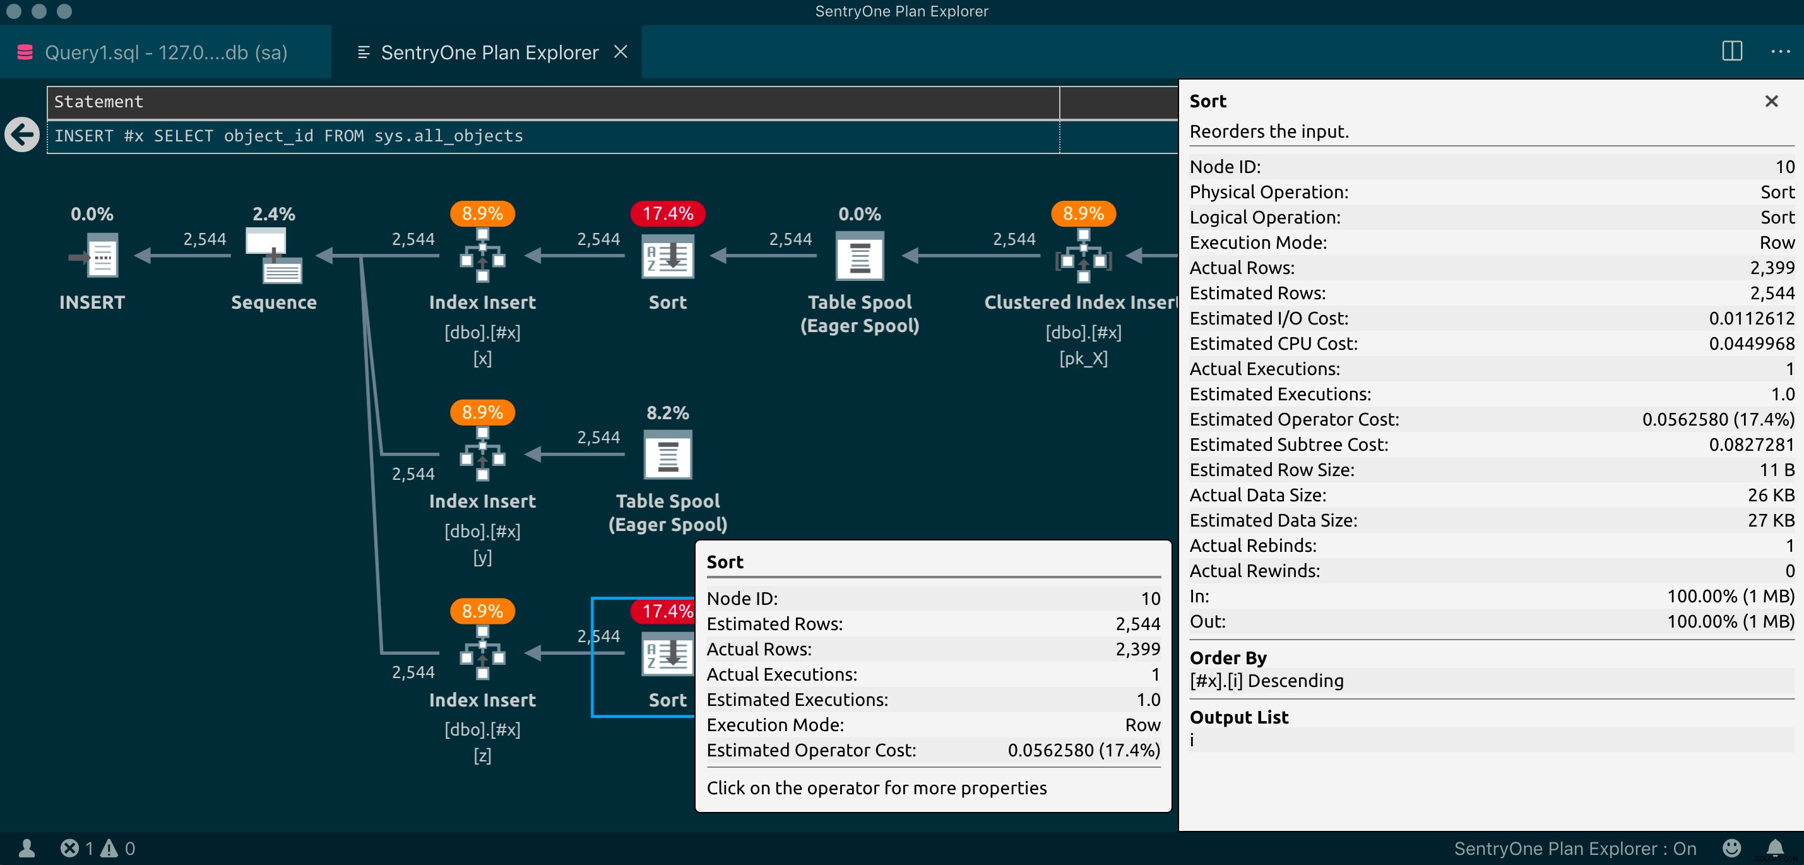This screenshot has height=865, width=1804.
Task: Click the Order By [#x].[i] Descending entry
Action: pyautogui.click(x=1492, y=680)
